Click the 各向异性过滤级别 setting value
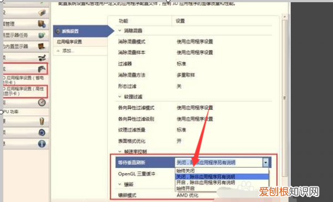Viewport: 333px width, 202px height. pos(195,119)
